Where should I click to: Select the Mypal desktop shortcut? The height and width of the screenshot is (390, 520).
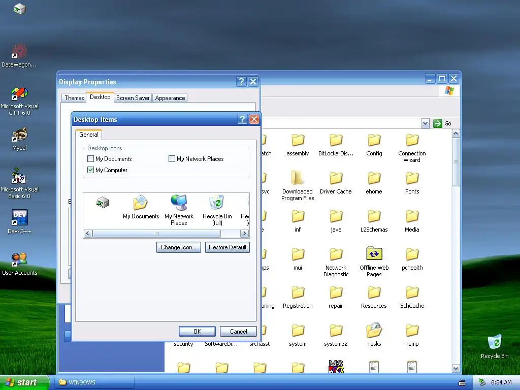19,139
